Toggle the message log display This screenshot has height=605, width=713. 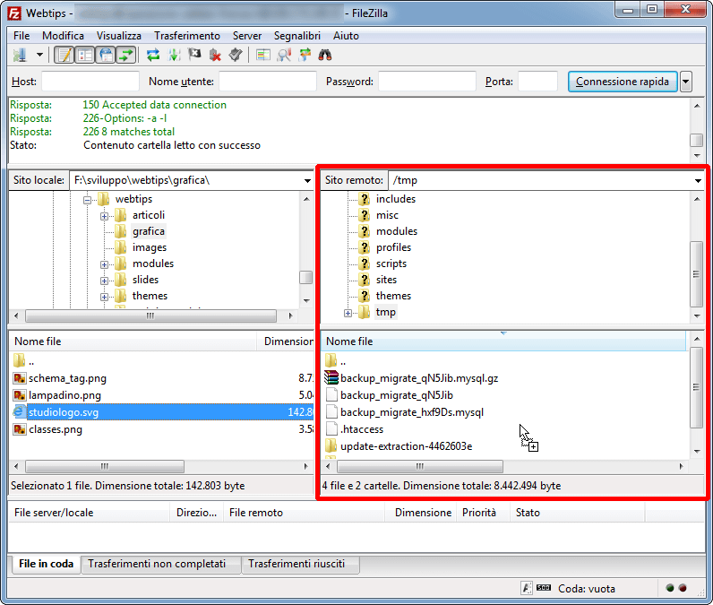[x=64, y=56]
